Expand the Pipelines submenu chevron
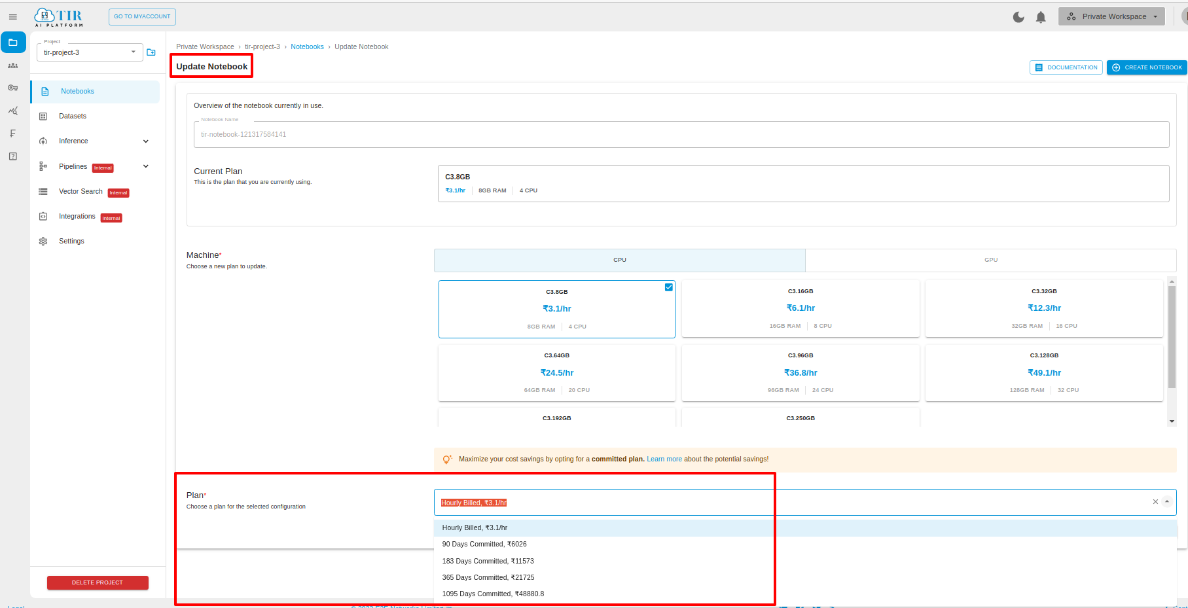The image size is (1188, 608). (x=146, y=166)
